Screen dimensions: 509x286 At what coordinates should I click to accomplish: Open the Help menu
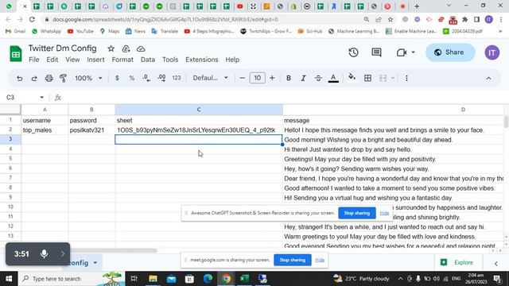(x=232, y=60)
